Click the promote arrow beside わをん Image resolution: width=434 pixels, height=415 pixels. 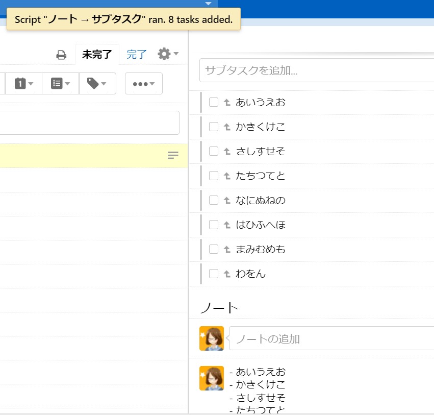(x=227, y=274)
